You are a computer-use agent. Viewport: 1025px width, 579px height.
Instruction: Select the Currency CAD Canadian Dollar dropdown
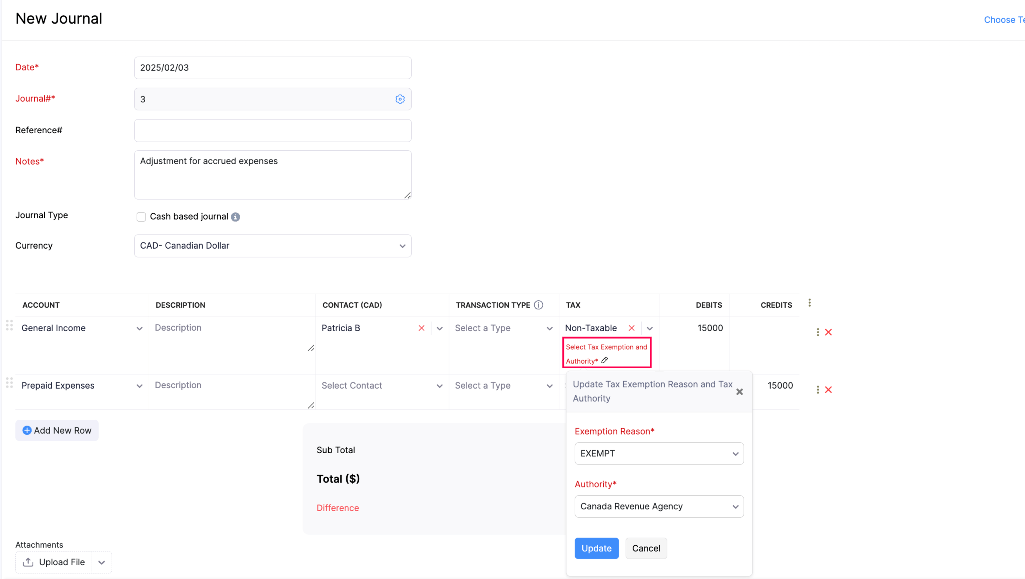273,245
